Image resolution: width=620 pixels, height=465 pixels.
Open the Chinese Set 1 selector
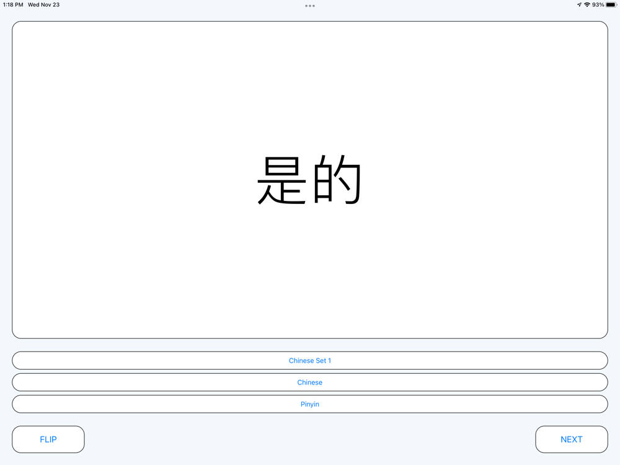coord(310,361)
